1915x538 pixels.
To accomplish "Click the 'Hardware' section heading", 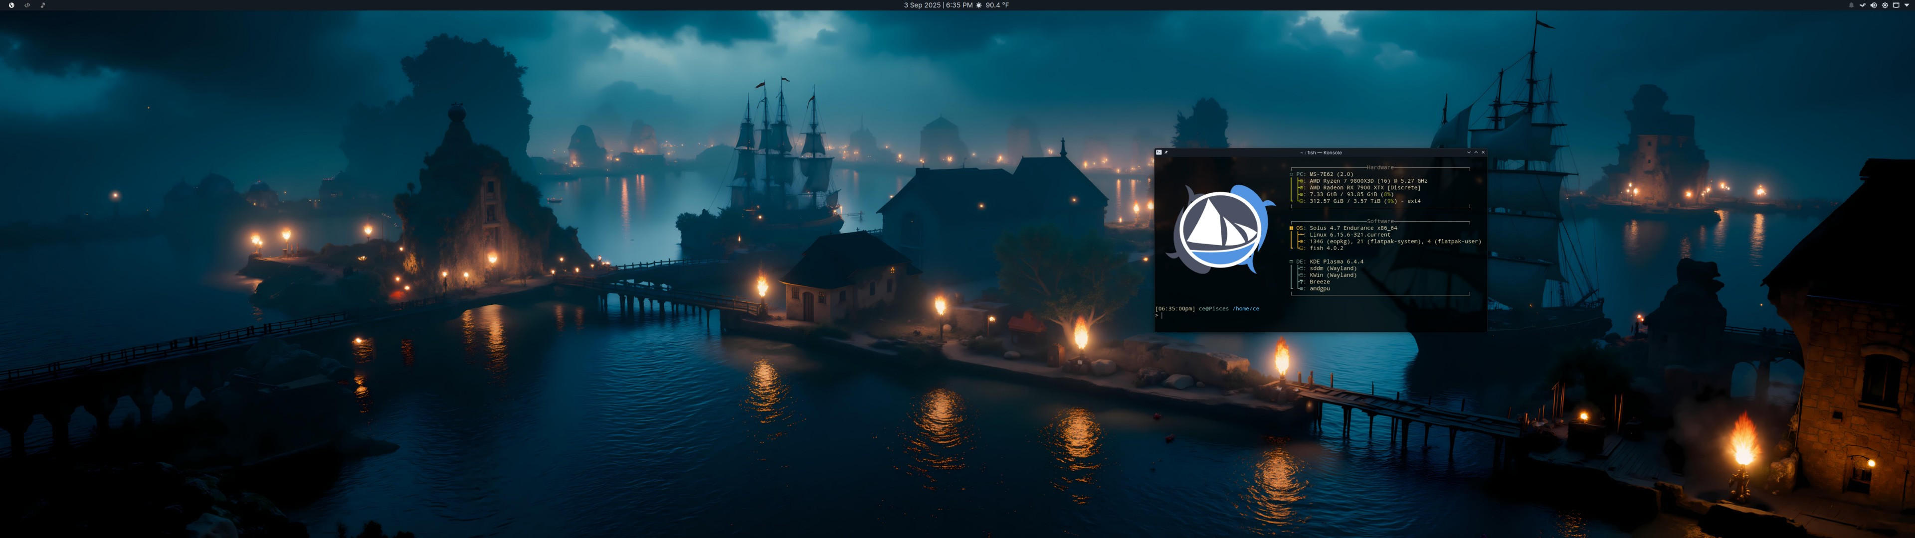I will pyautogui.click(x=1380, y=168).
